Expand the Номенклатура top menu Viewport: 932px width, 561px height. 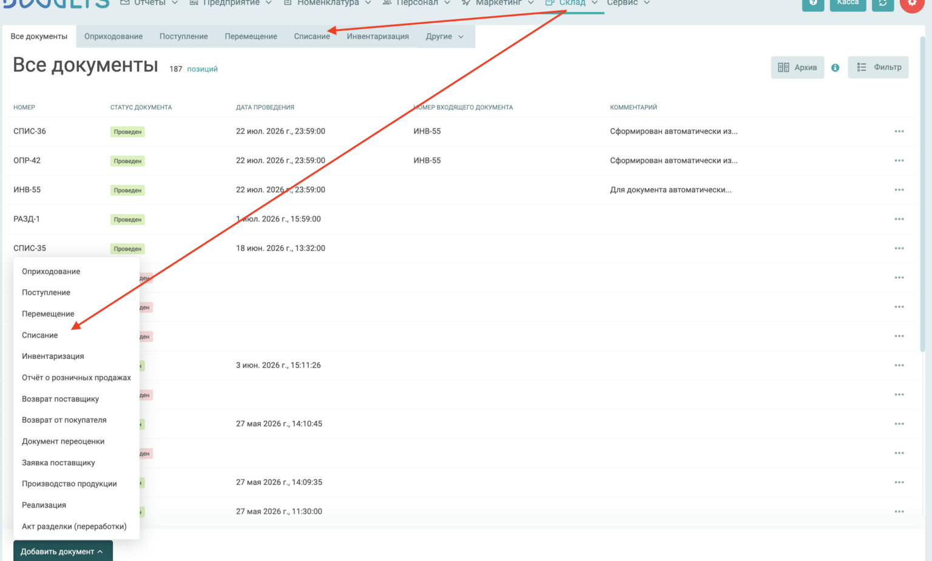coord(328,3)
